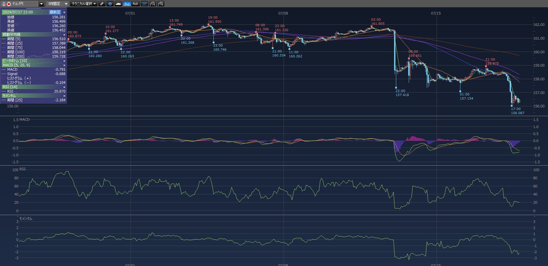Click the 期間 [200] moving average entry
The height and width of the screenshot is (266, 548).
(16, 56)
